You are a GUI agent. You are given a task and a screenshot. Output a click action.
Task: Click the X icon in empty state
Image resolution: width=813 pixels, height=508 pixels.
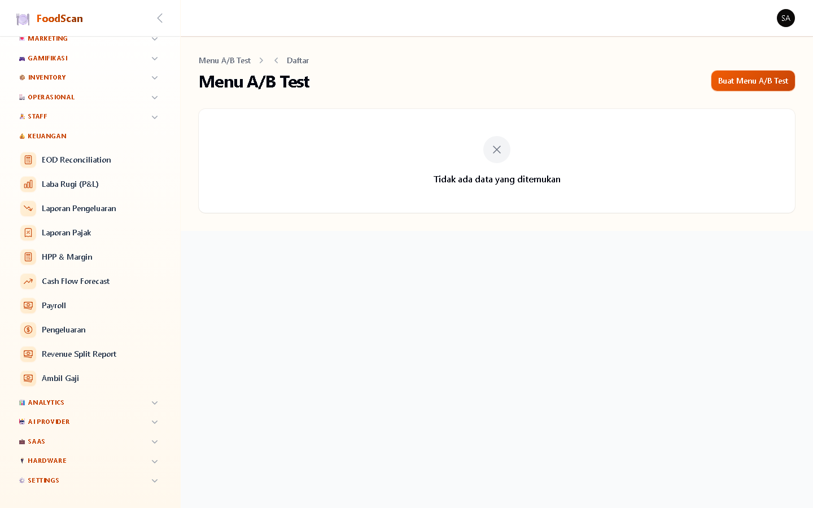(x=497, y=150)
